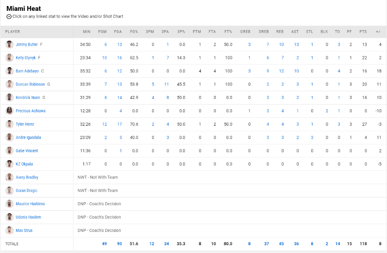View team total 14 turnovers
Viewport: 387px width, 253px height.
tap(338, 244)
